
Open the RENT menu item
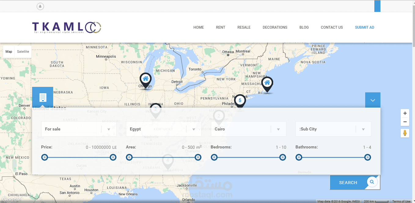click(221, 27)
